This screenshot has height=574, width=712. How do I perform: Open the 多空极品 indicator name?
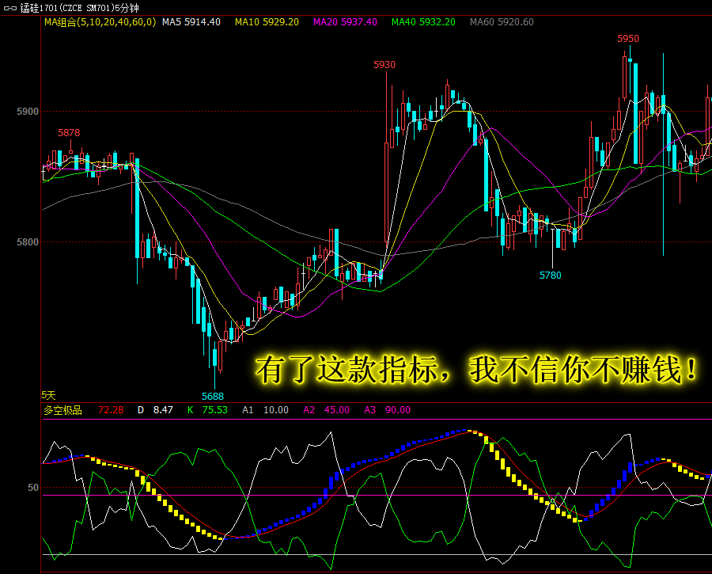[x=62, y=410]
